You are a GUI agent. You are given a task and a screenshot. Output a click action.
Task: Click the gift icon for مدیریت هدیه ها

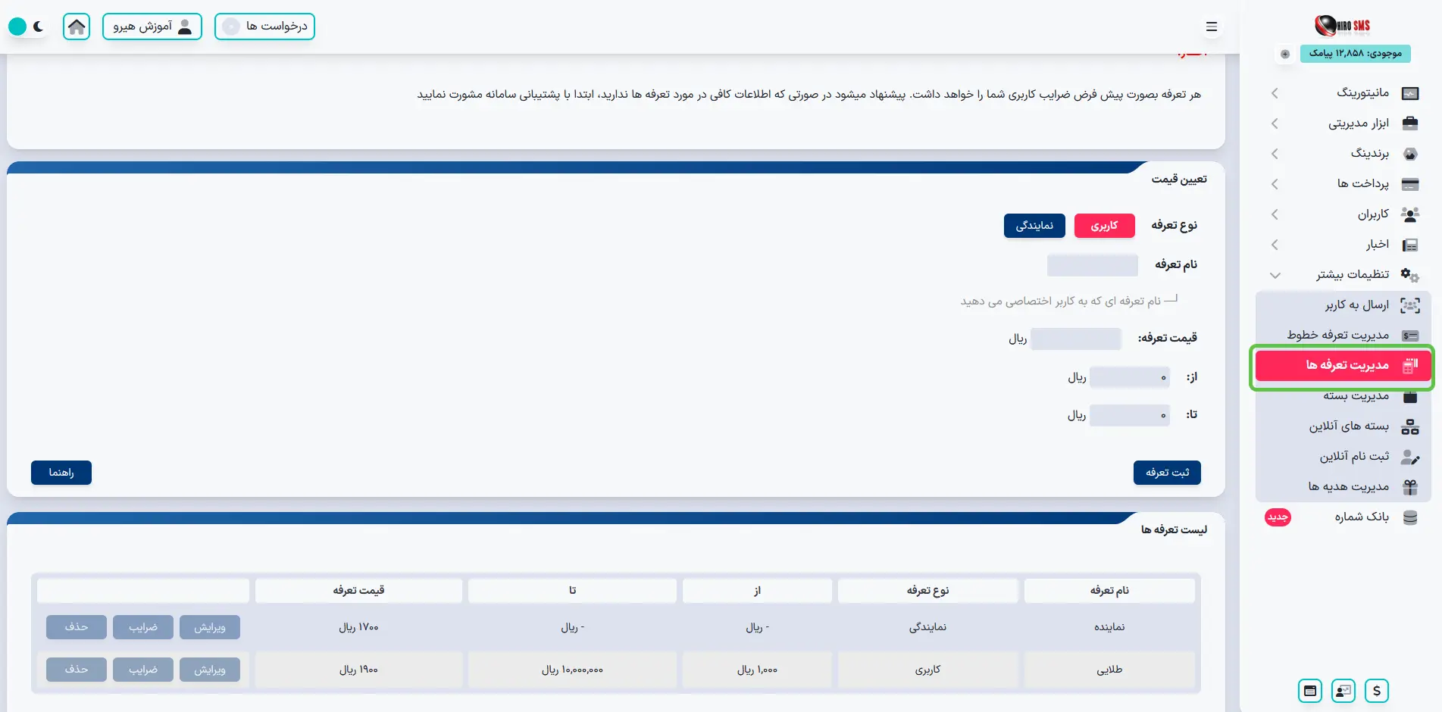(1409, 487)
